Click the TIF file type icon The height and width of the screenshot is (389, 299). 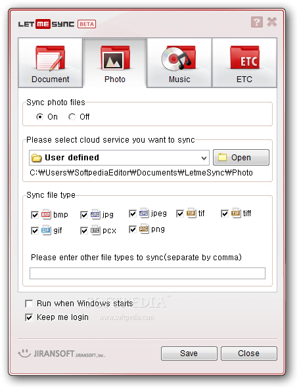coord(191,213)
